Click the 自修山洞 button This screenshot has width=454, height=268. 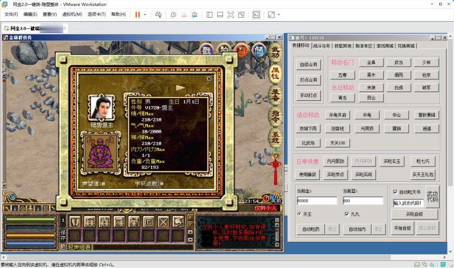click(x=308, y=65)
